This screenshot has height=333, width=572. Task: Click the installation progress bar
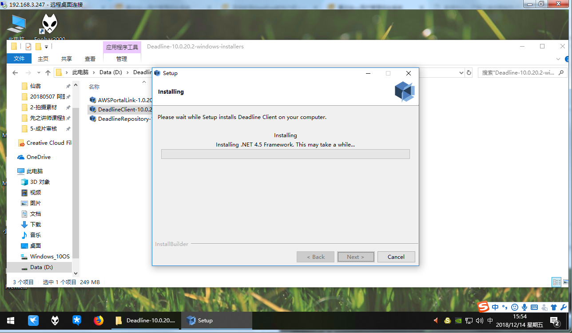tap(285, 154)
